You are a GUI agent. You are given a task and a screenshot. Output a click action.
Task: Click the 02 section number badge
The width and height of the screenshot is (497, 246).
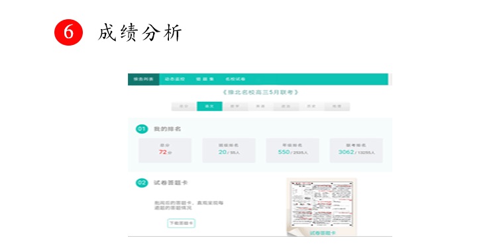click(x=142, y=183)
